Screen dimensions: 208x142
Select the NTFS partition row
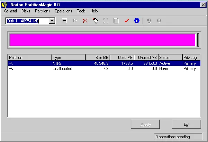pyautogui.click(x=104, y=63)
